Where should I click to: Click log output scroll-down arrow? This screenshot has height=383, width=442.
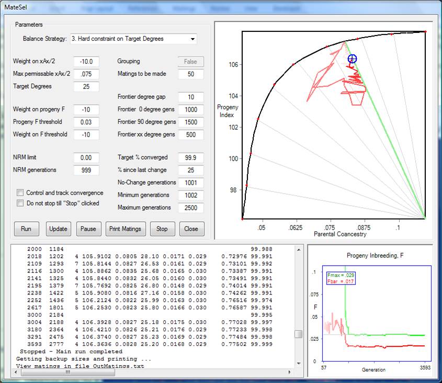tap(299, 364)
